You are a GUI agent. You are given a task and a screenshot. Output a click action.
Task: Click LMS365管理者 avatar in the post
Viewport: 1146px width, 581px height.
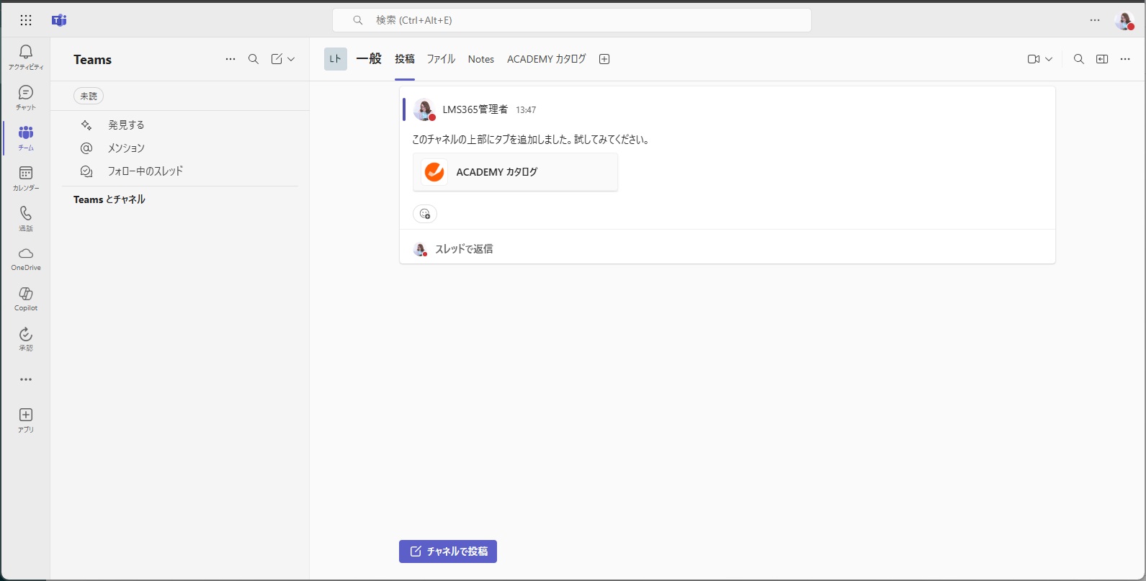pos(424,109)
